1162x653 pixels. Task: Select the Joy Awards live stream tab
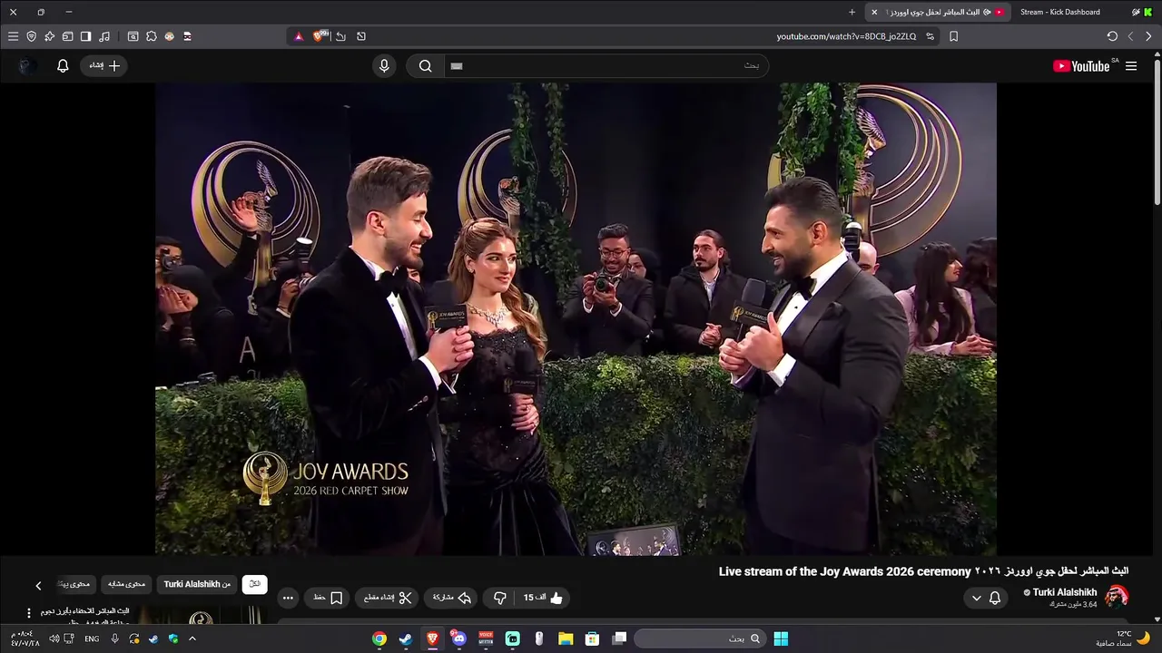click(938, 12)
